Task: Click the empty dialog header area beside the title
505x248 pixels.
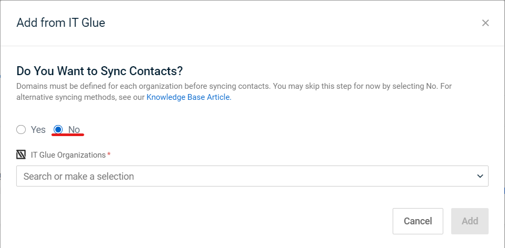Action: [290, 23]
